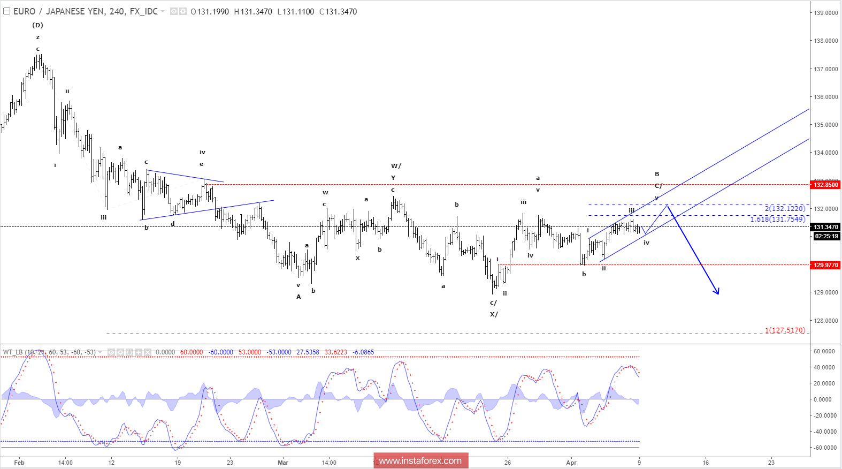Click the 60.0000 oscillator scale label

pyautogui.click(x=824, y=351)
